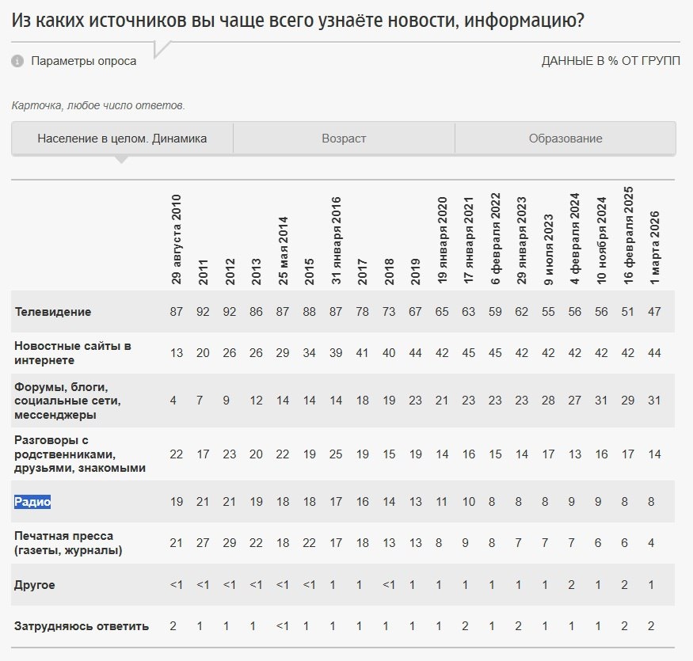
Task: Click Телевидение value 78 for 2017
Action: pos(363,311)
